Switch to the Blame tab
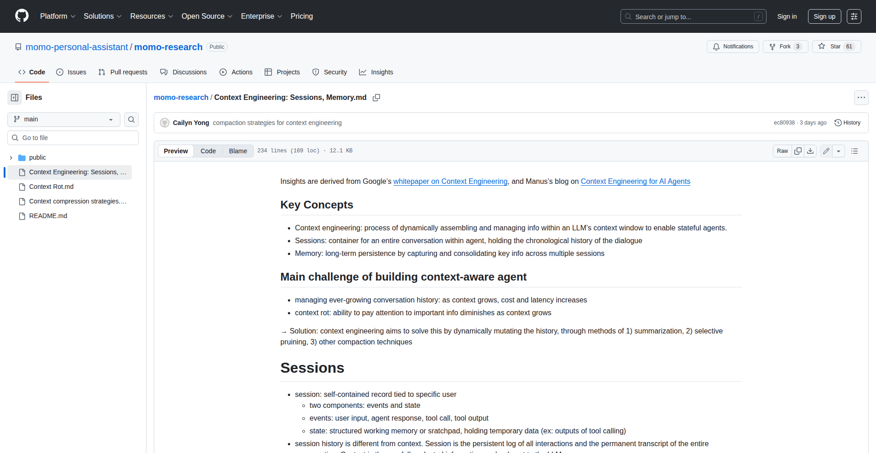 (x=237, y=151)
